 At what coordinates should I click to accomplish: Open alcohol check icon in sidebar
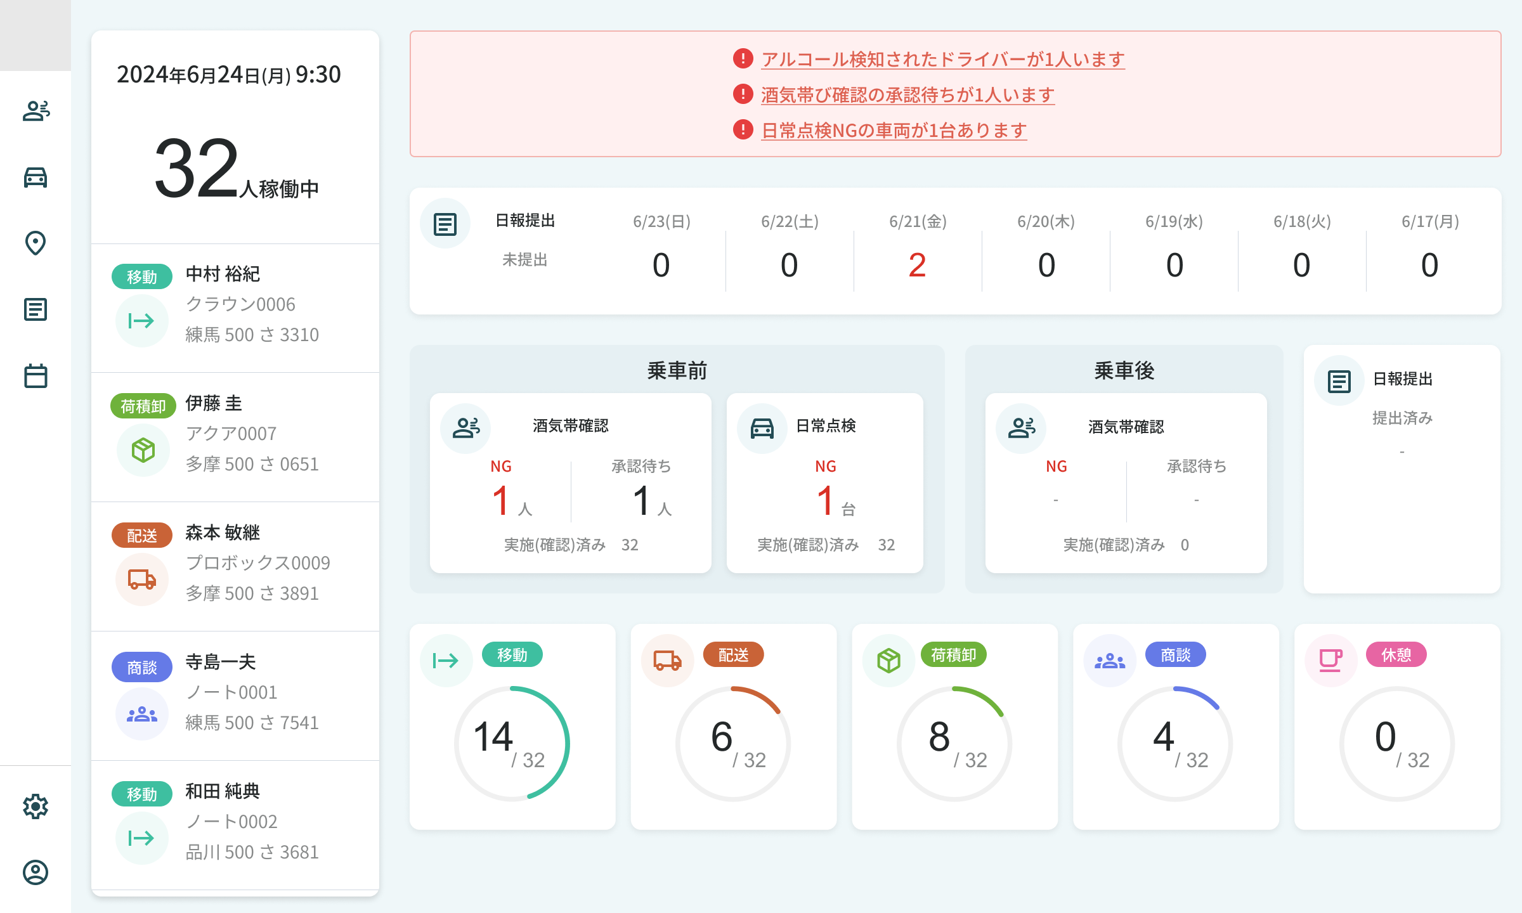(36, 112)
